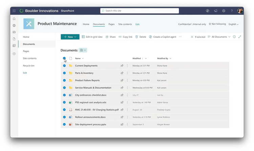Viewport: 254px width, 151px height.
Task: Deselect all with the header checkbox
Action: tap(64, 58)
